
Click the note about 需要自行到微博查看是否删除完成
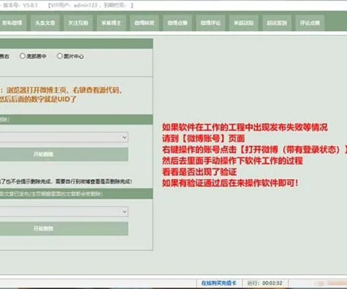tap(66, 181)
